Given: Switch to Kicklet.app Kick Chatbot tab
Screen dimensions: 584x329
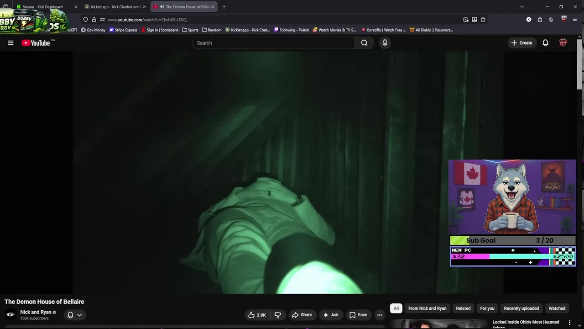Looking at the screenshot, I should click(115, 7).
